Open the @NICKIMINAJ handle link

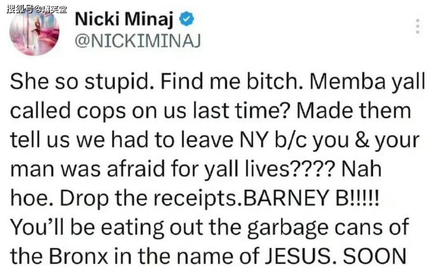[138, 41]
